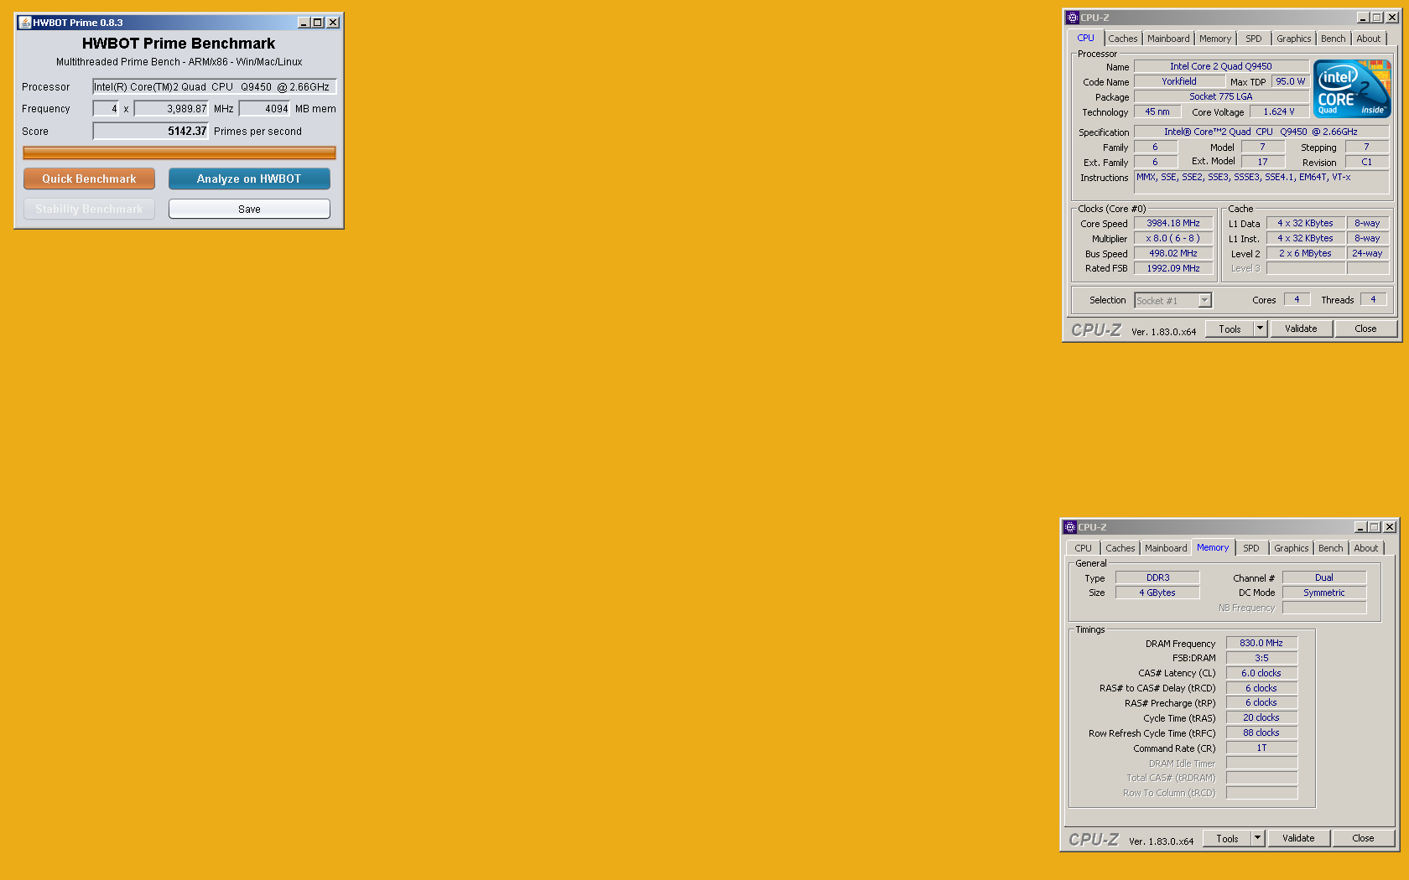Viewport: 1409px width, 880px height.
Task: Start the Quick Benchmark
Action: [x=89, y=179]
